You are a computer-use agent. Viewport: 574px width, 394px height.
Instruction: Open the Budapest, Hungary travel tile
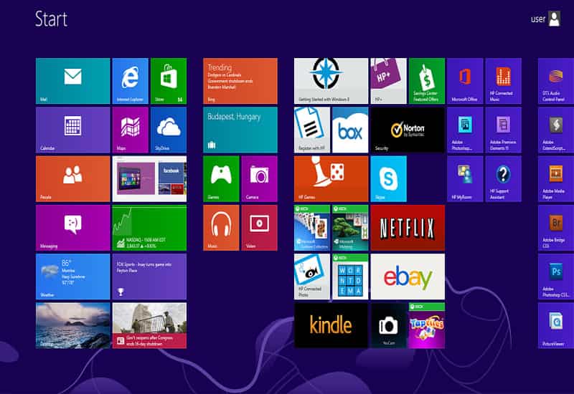pyautogui.click(x=240, y=130)
